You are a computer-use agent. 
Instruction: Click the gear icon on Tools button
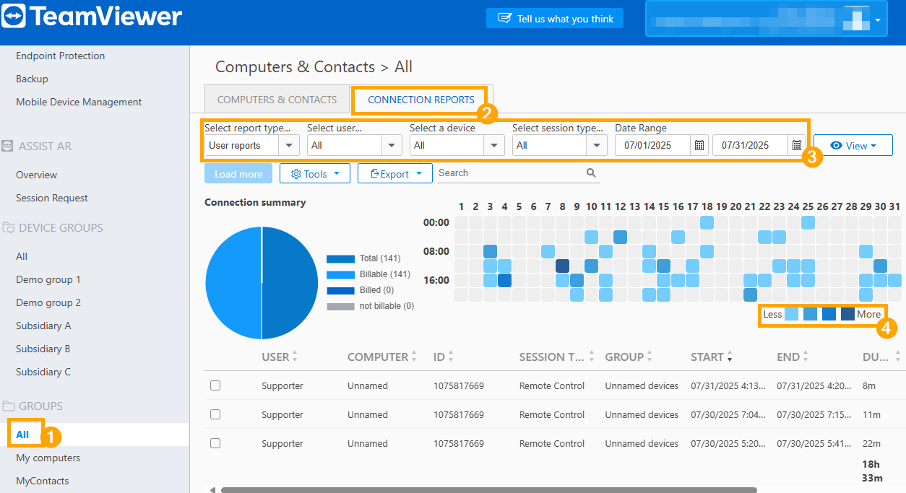tap(295, 174)
